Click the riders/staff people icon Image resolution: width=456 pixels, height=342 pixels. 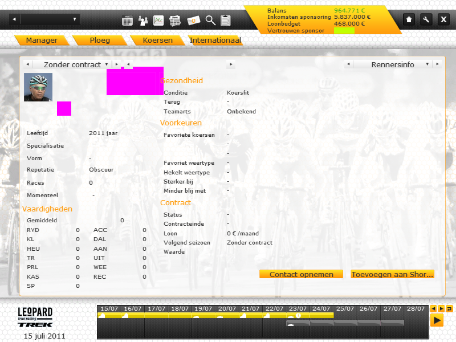(x=143, y=21)
